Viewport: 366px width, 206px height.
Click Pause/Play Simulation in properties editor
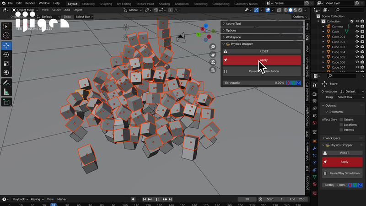tap(342, 173)
